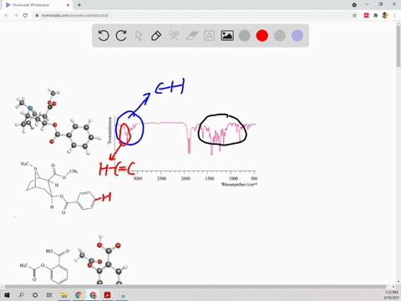Insert an image with picture icon
Image resolution: width=401 pixels, height=301 pixels.
[x=227, y=36]
